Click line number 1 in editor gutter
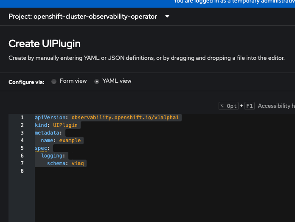The image size is (295, 222). coord(22,118)
